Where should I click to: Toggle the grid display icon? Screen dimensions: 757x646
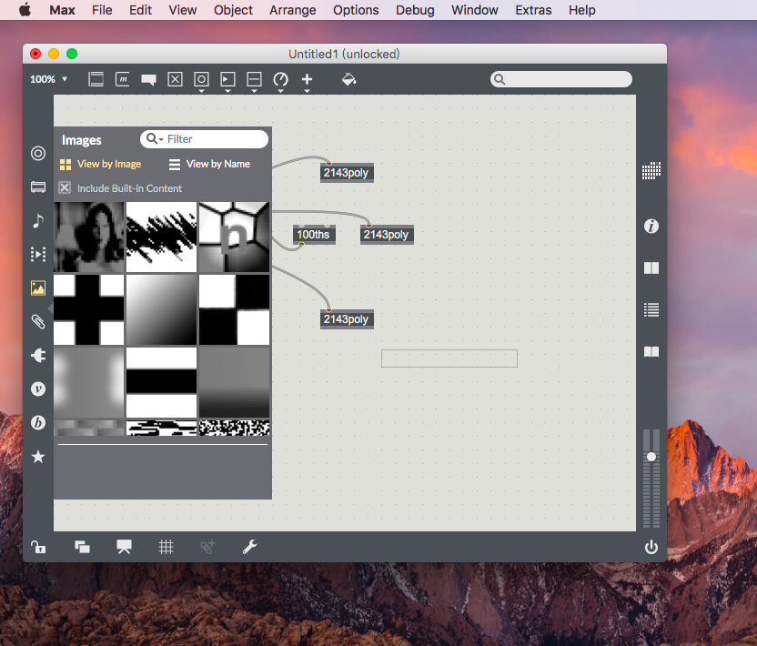click(166, 547)
